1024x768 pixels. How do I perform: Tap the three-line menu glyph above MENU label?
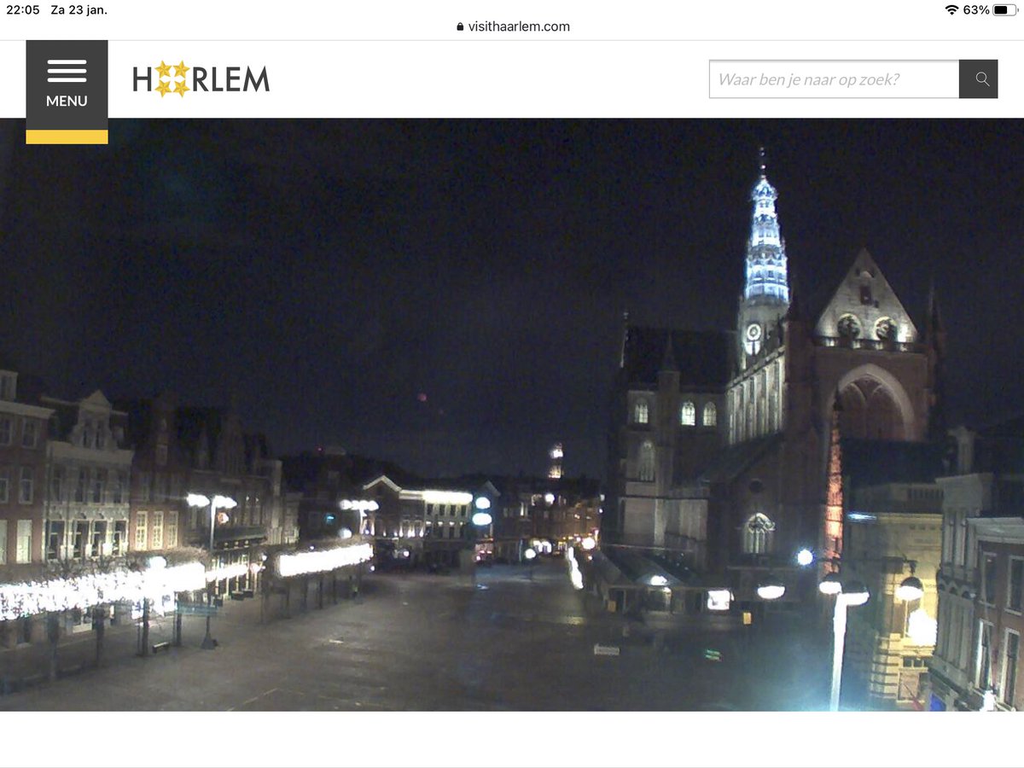pyautogui.click(x=67, y=72)
